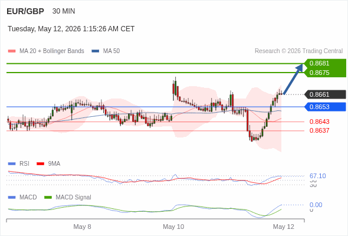Click the 0.8637 support price label
Image resolution: width=348 pixels, height=236 pixels.
(x=319, y=130)
